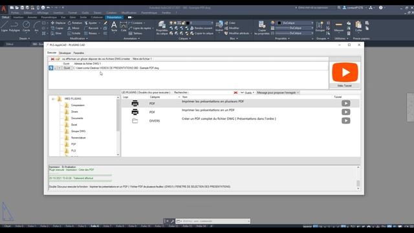
Task: Click the Déplacer (move) tool
Action: tap(58, 23)
